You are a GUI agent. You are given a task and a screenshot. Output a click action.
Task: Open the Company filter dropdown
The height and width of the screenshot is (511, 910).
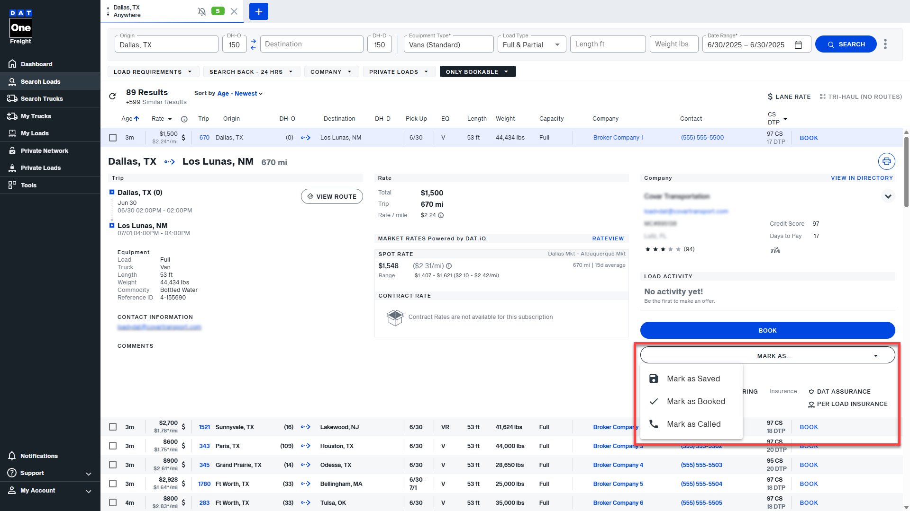pos(331,71)
